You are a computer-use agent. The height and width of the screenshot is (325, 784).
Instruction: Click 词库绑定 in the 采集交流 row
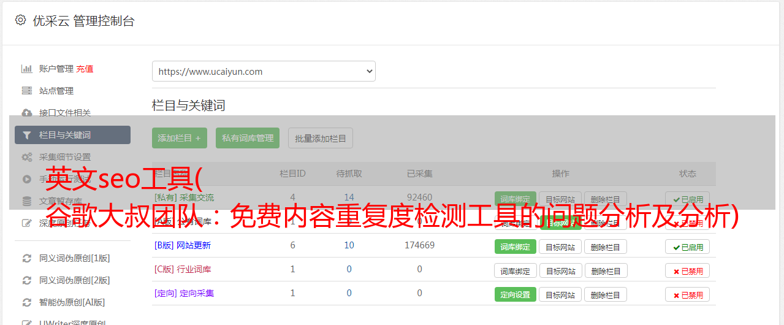(516, 199)
